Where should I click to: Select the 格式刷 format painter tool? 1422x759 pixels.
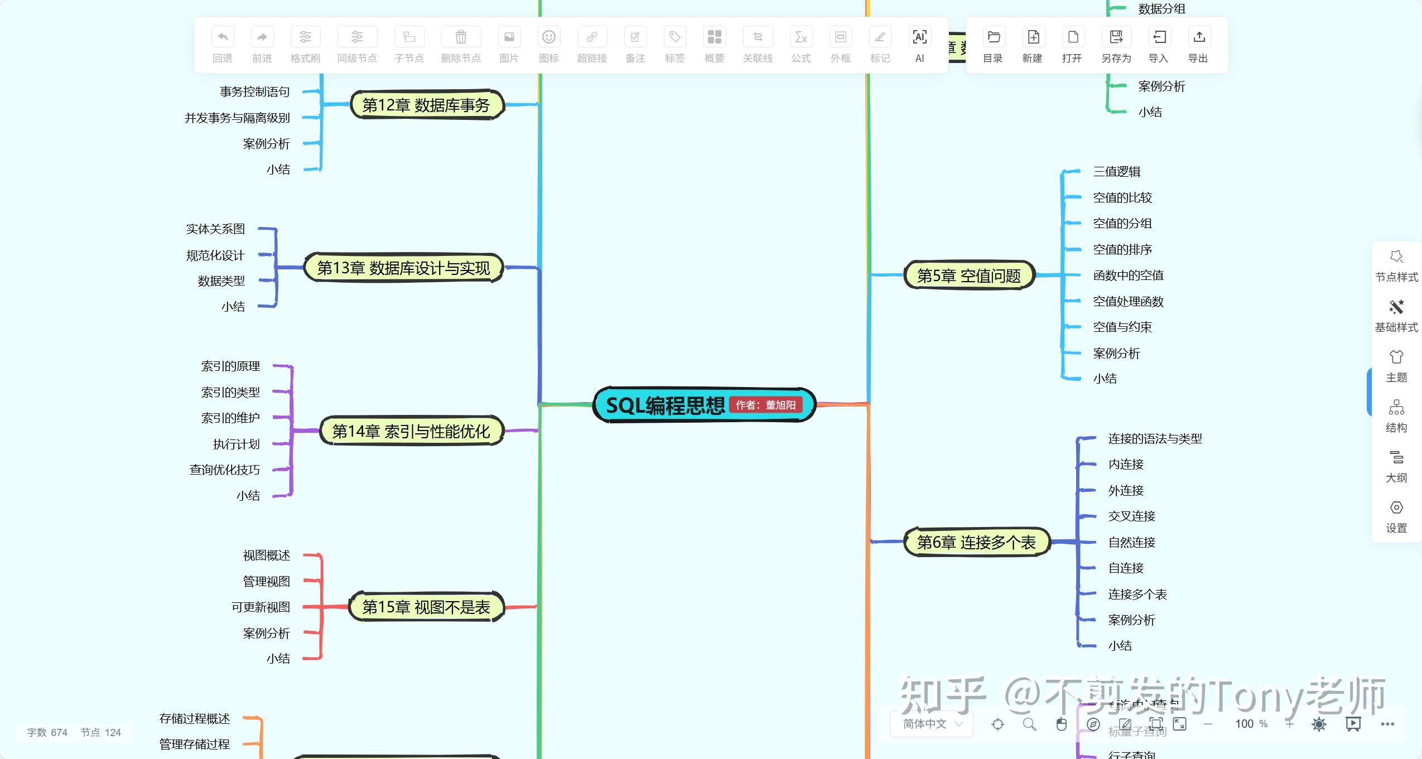pyautogui.click(x=305, y=45)
